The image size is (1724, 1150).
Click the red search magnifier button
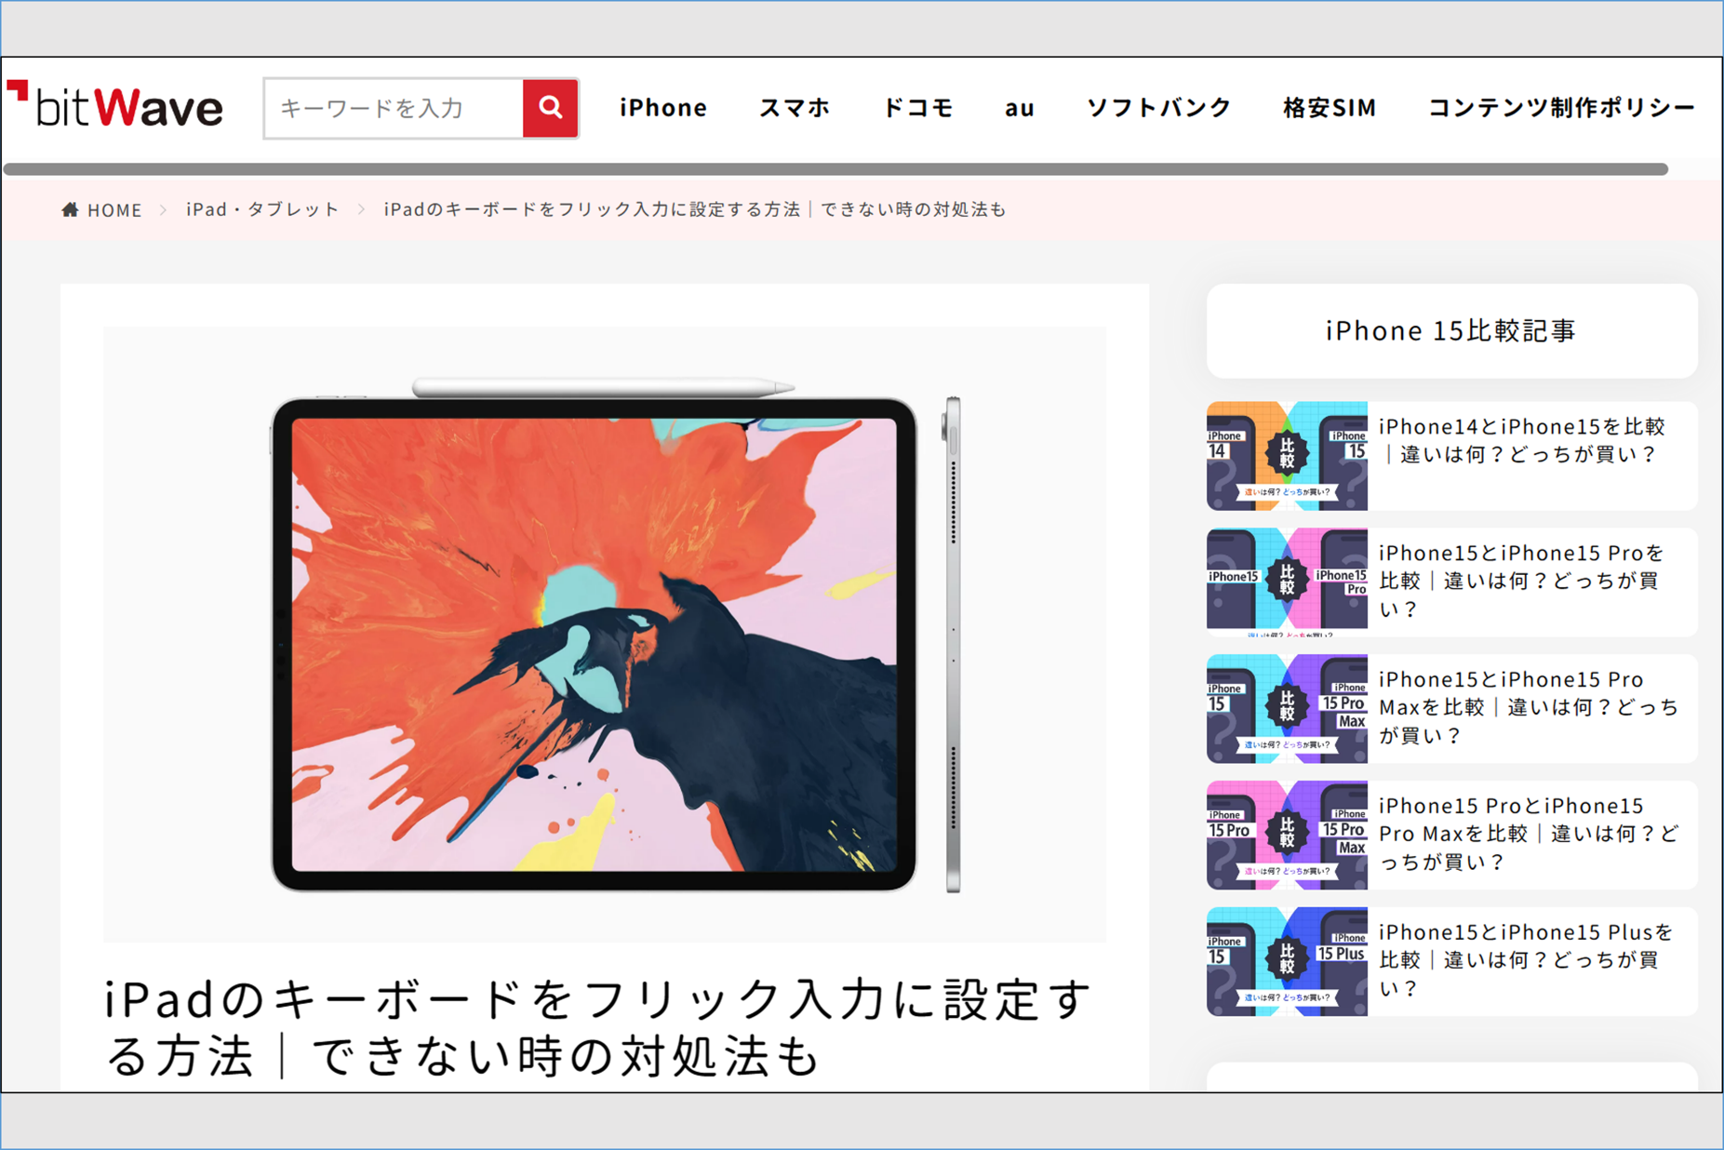tap(551, 108)
